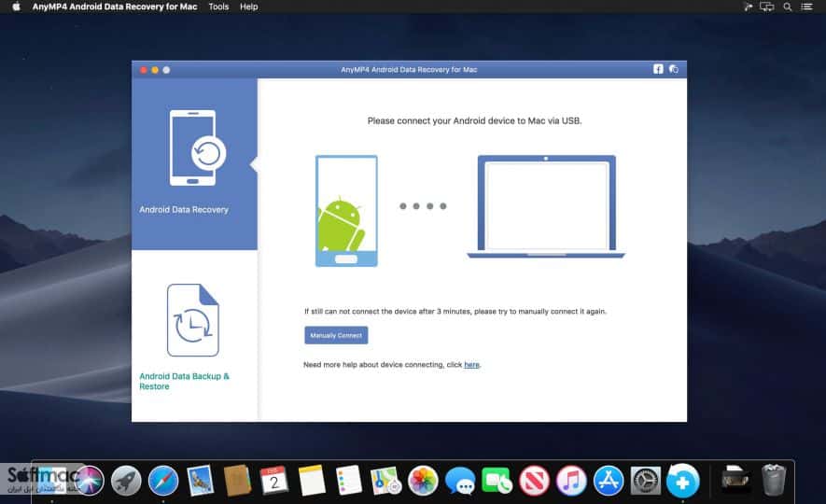Viewport: 826px width, 504px height.
Task: Open Messages in the dock
Action: tap(460, 481)
